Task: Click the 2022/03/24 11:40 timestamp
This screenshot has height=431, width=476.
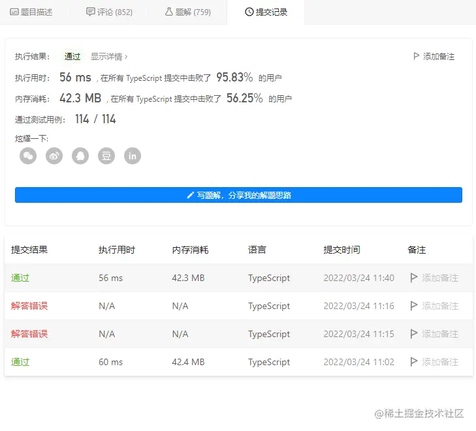Action: click(x=359, y=278)
